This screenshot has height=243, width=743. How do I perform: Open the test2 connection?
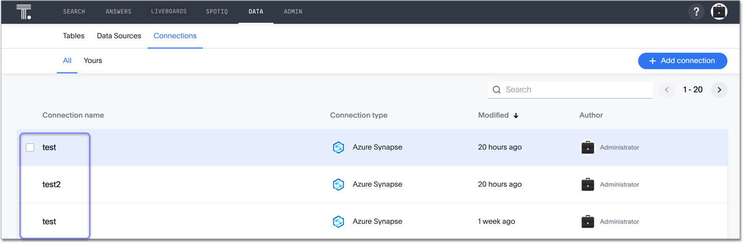point(52,185)
